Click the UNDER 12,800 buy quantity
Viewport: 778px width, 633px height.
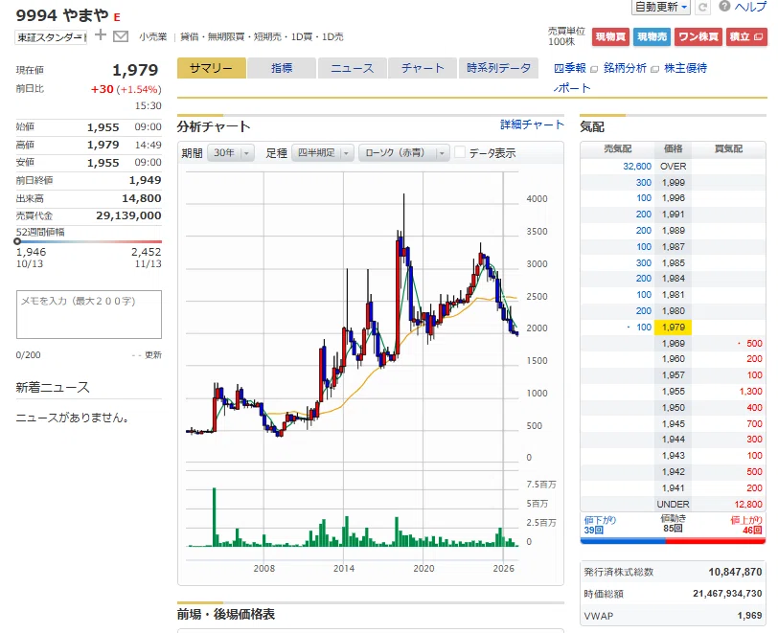748,505
